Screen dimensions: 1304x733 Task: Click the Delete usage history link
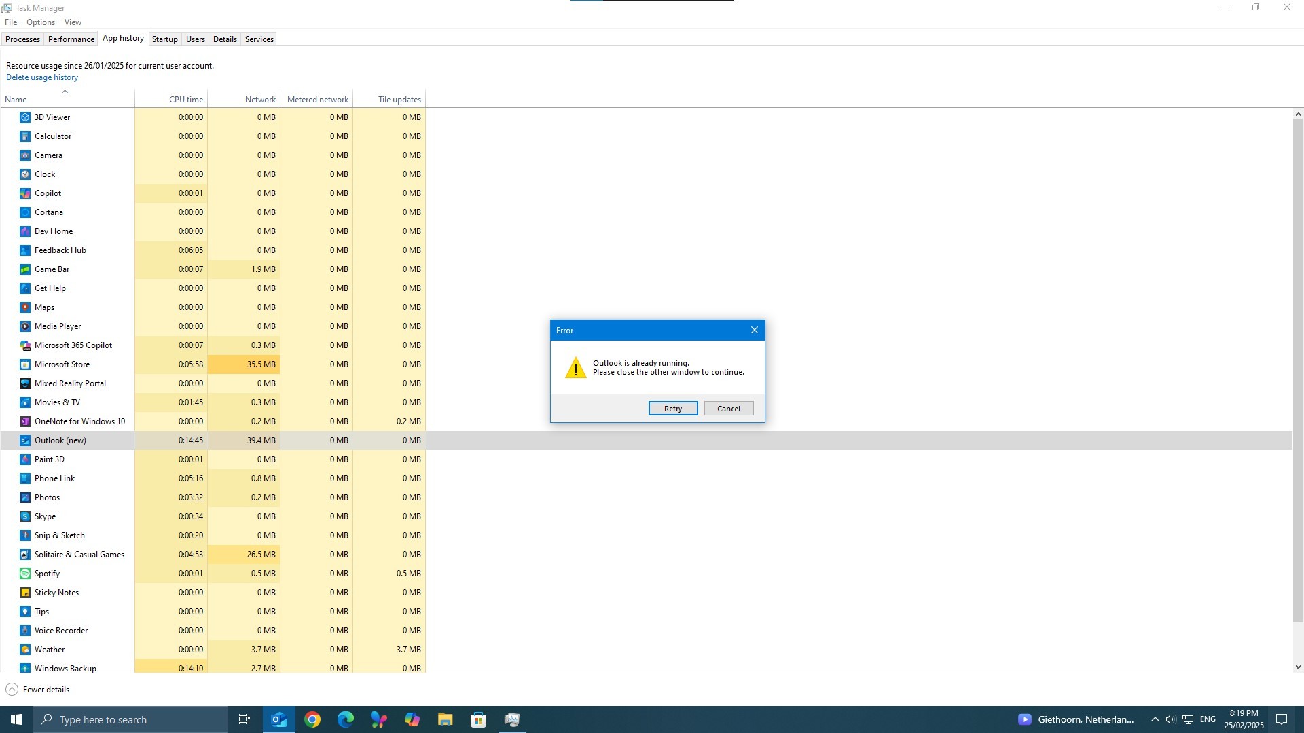pos(41,77)
